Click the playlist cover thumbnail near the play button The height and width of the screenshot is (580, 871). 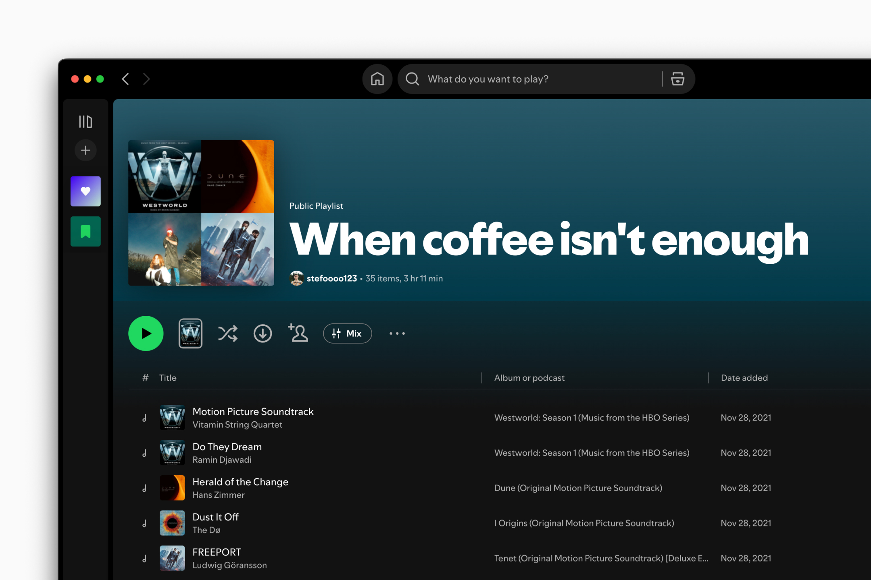pyautogui.click(x=190, y=333)
